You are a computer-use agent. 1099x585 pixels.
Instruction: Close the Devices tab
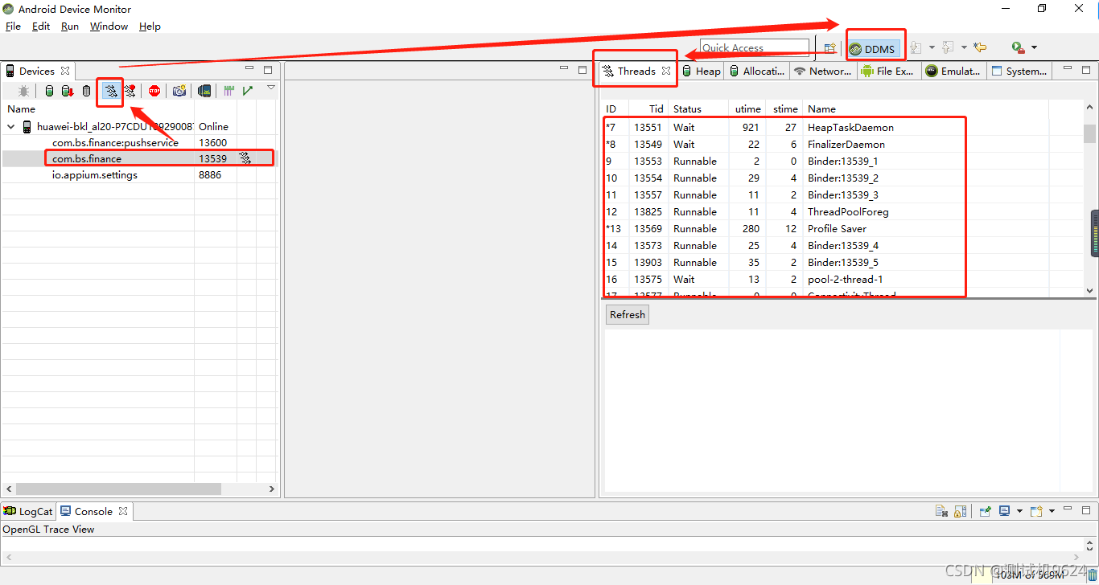point(65,71)
